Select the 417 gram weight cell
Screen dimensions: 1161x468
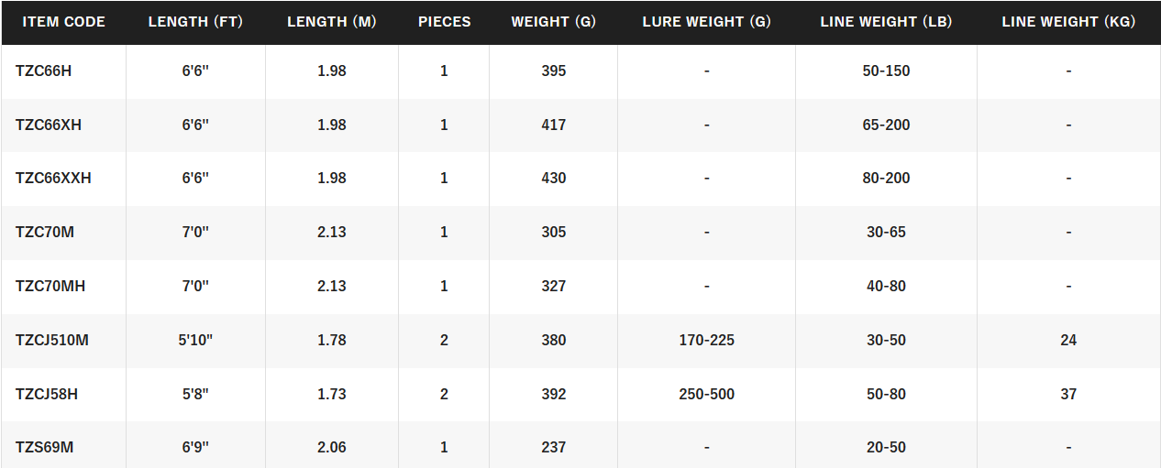click(553, 125)
